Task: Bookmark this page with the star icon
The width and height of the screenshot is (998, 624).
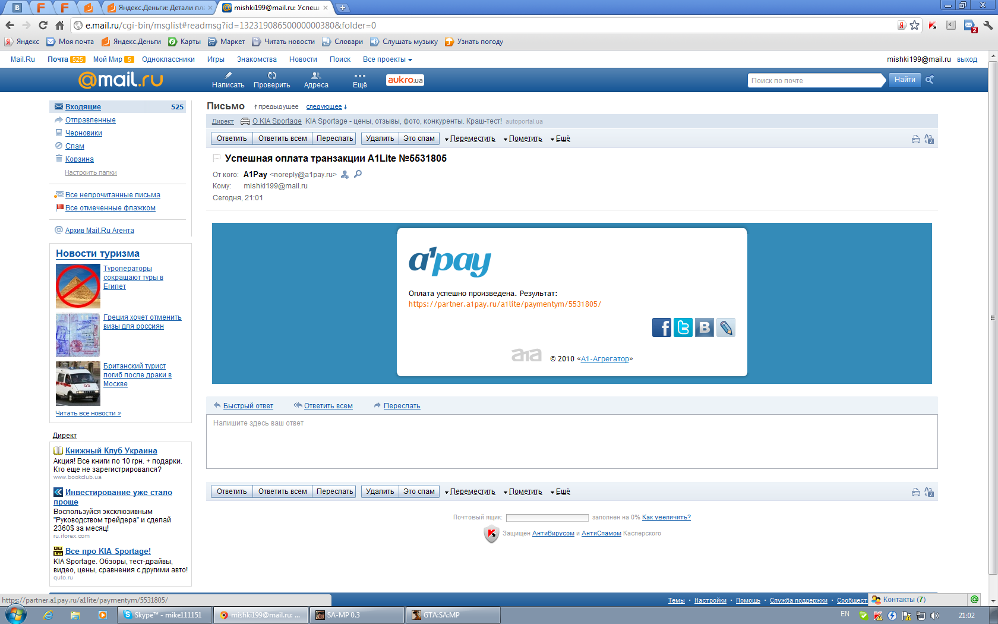Action: pos(915,25)
